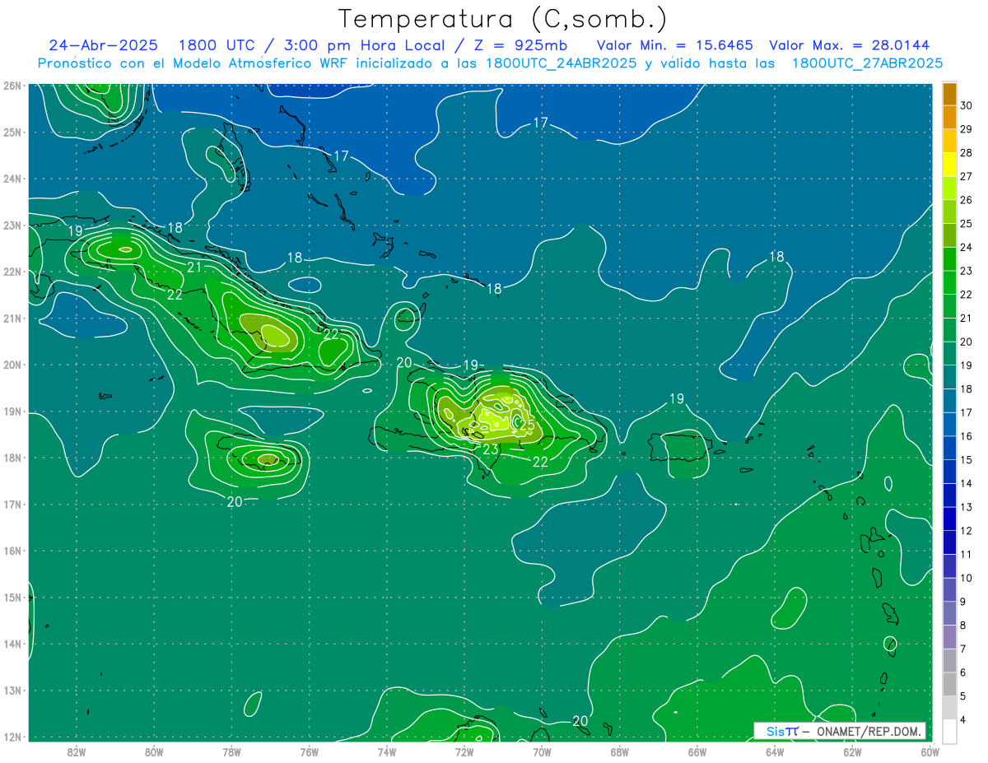
Task: Click the '17N' latitude axis label
Action: click(x=12, y=504)
